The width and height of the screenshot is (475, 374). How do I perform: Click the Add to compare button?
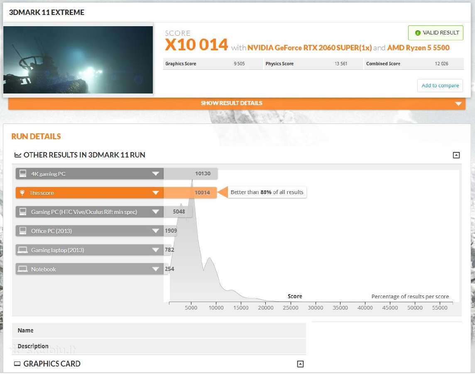pyautogui.click(x=440, y=86)
